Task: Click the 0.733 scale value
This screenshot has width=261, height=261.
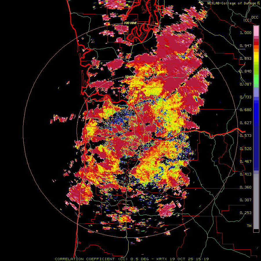Action: [246, 97]
